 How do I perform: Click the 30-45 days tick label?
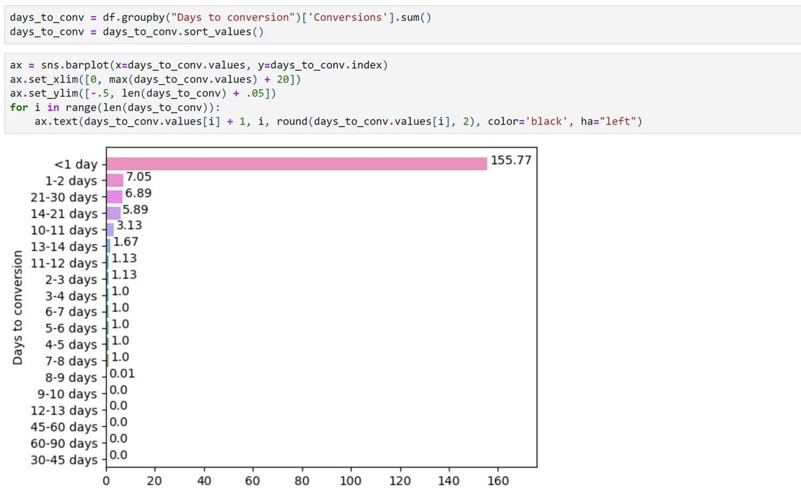tap(75, 459)
